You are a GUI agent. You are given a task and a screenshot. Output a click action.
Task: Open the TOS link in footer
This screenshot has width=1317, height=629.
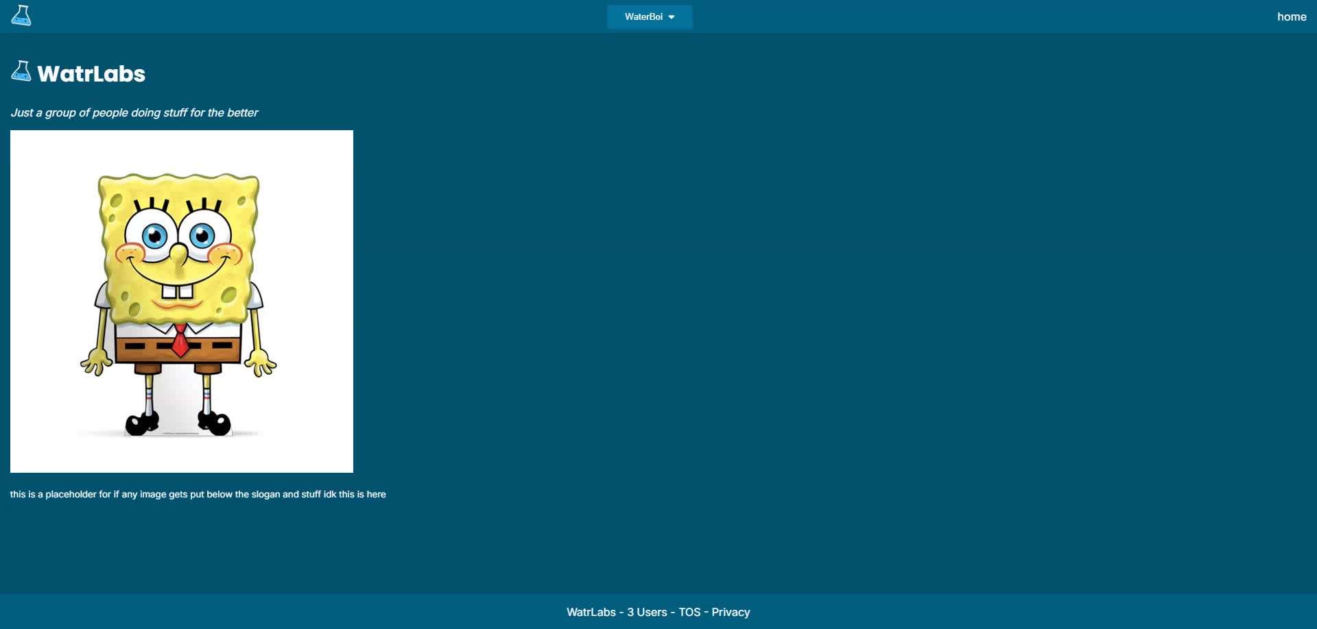pyautogui.click(x=689, y=612)
